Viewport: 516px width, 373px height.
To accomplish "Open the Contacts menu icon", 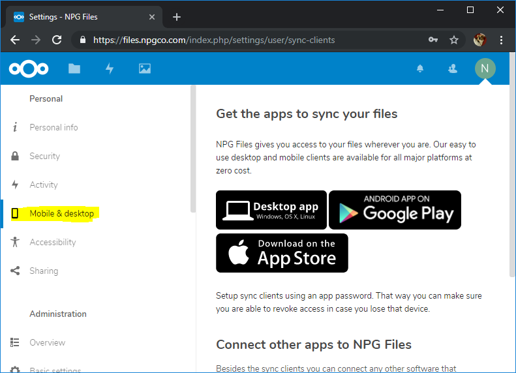I will [x=453, y=68].
